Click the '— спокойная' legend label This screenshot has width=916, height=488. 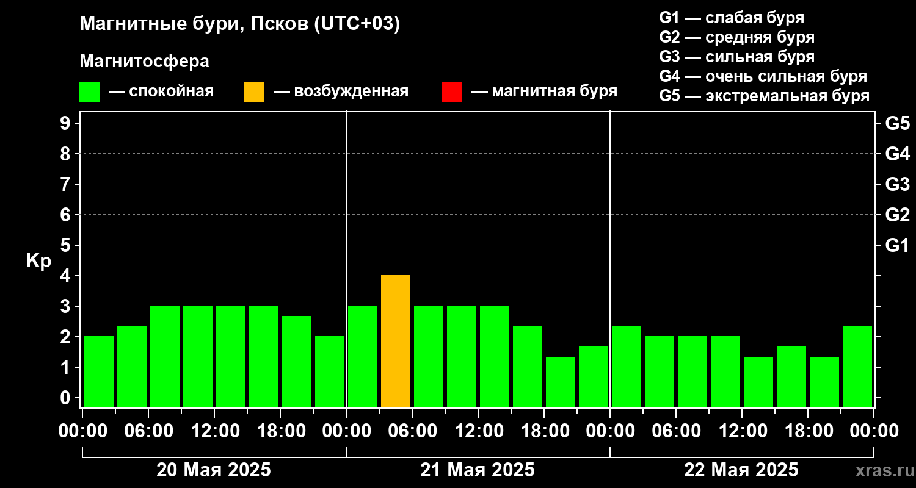[x=161, y=91]
